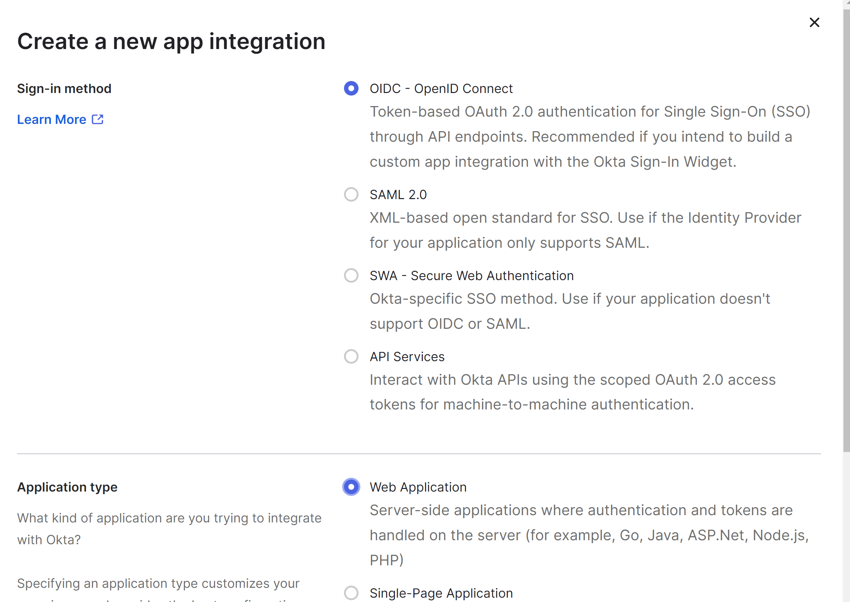Close the Create a new app integration dialog
The width and height of the screenshot is (850, 602).
pos(814,22)
